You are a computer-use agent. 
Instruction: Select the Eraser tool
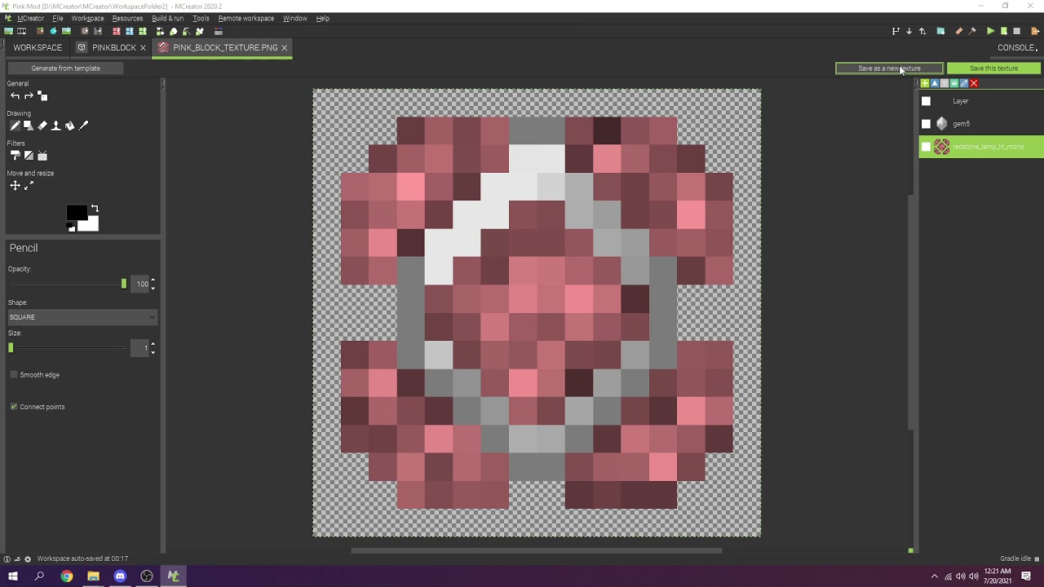click(42, 126)
